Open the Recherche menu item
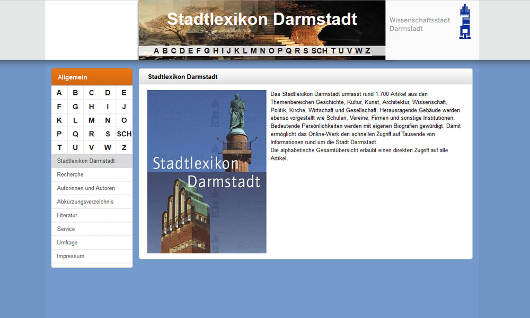This screenshot has height=318, width=530. click(70, 174)
